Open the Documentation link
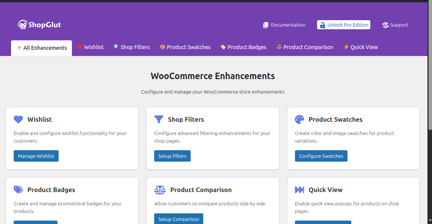 coord(284,25)
